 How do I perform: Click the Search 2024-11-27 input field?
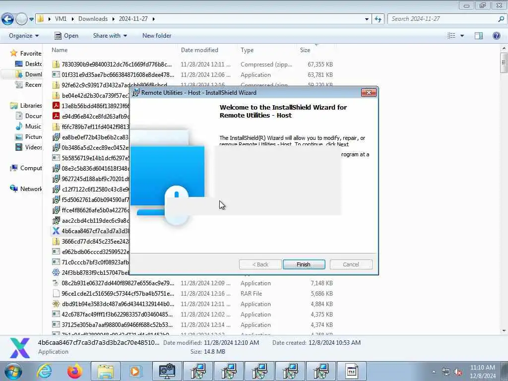point(442,19)
